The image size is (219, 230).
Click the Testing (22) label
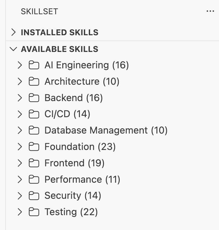pyautogui.click(x=71, y=212)
